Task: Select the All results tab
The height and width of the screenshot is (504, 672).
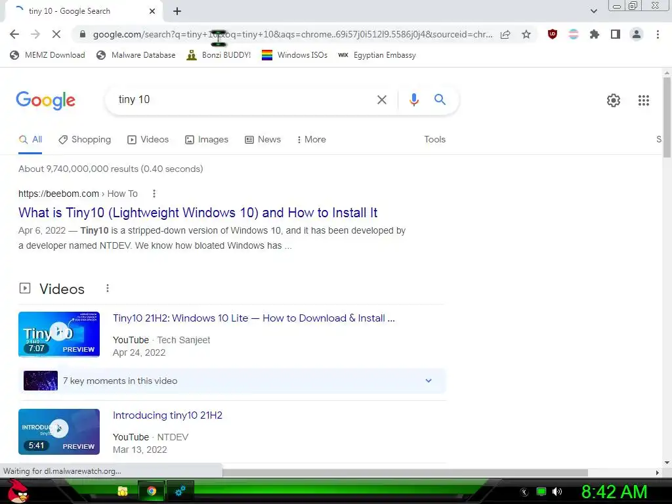Action: pyautogui.click(x=30, y=139)
